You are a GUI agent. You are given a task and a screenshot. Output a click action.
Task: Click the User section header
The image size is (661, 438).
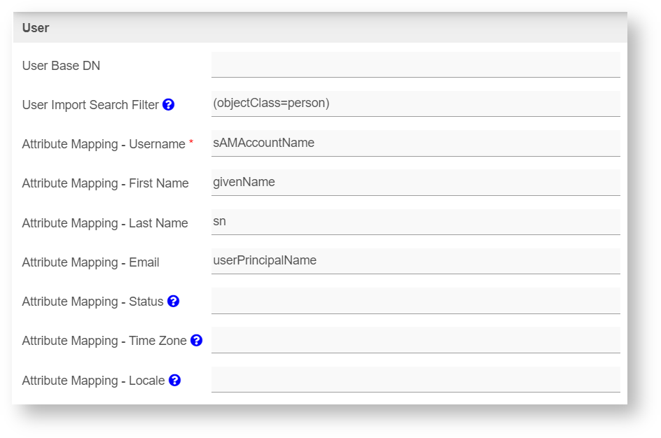pyautogui.click(x=36, y=28)
